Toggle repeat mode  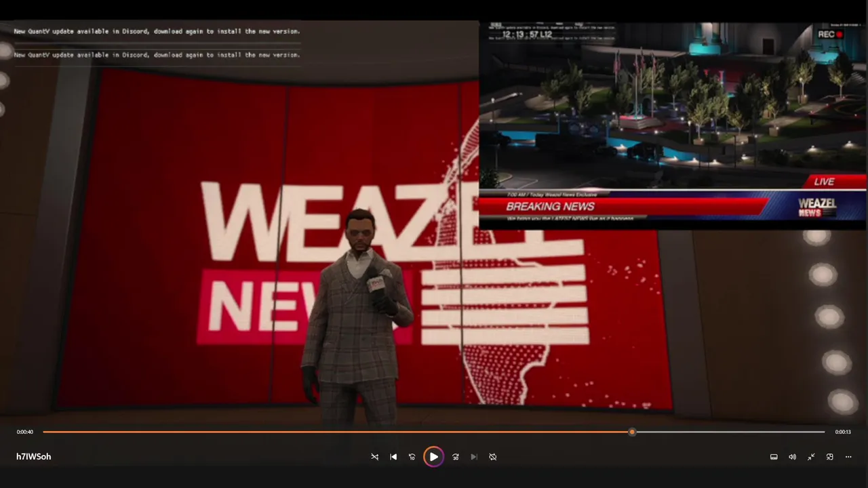pyautogui.click(x=493, y=457)
